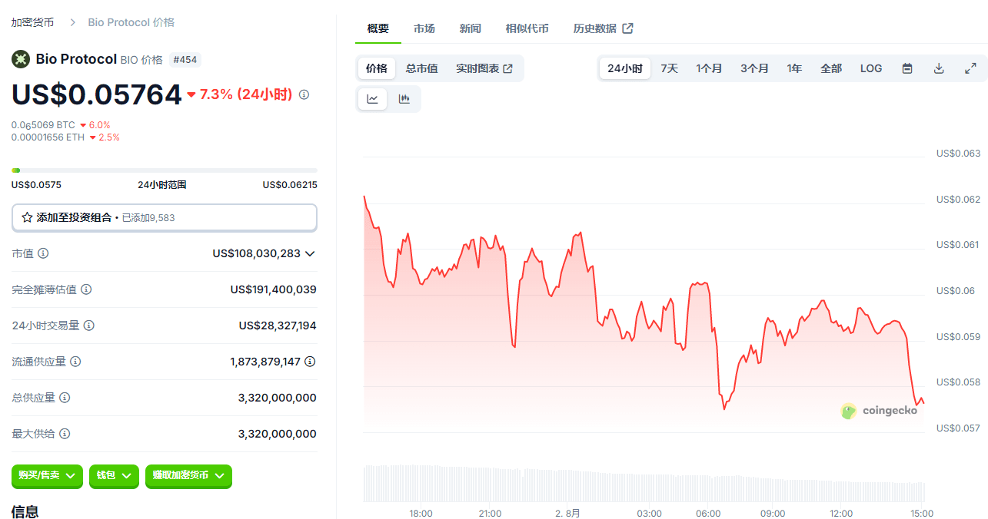Select the 总市值 chart toggle
This screenshot has width=988, height=519.
point(422,68)
